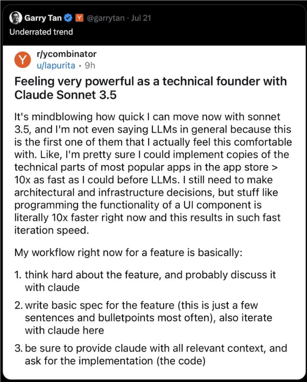Click the blue verified checkmark badge
The width and height of the screenshot is (307, 382).
[x=69, y=18]
